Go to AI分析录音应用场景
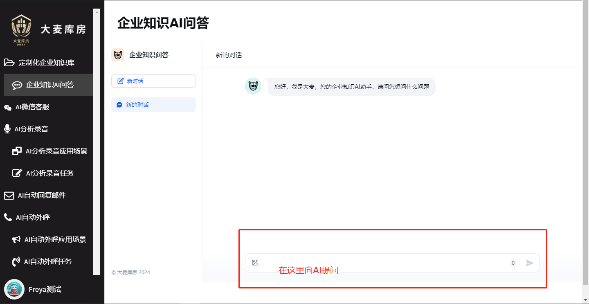 (x=49, y=151)
